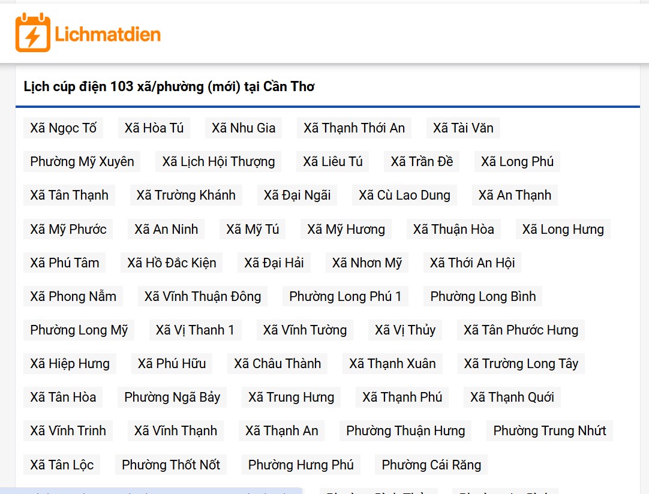This screenshot has width=649, height=494.
Task: Open Xã Thạnh Xuân link
Action: (392, 363)
